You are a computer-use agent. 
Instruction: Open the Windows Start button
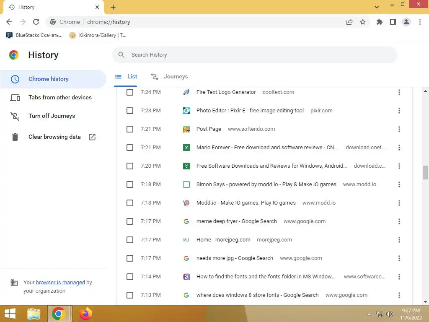(x=10, y=314)
